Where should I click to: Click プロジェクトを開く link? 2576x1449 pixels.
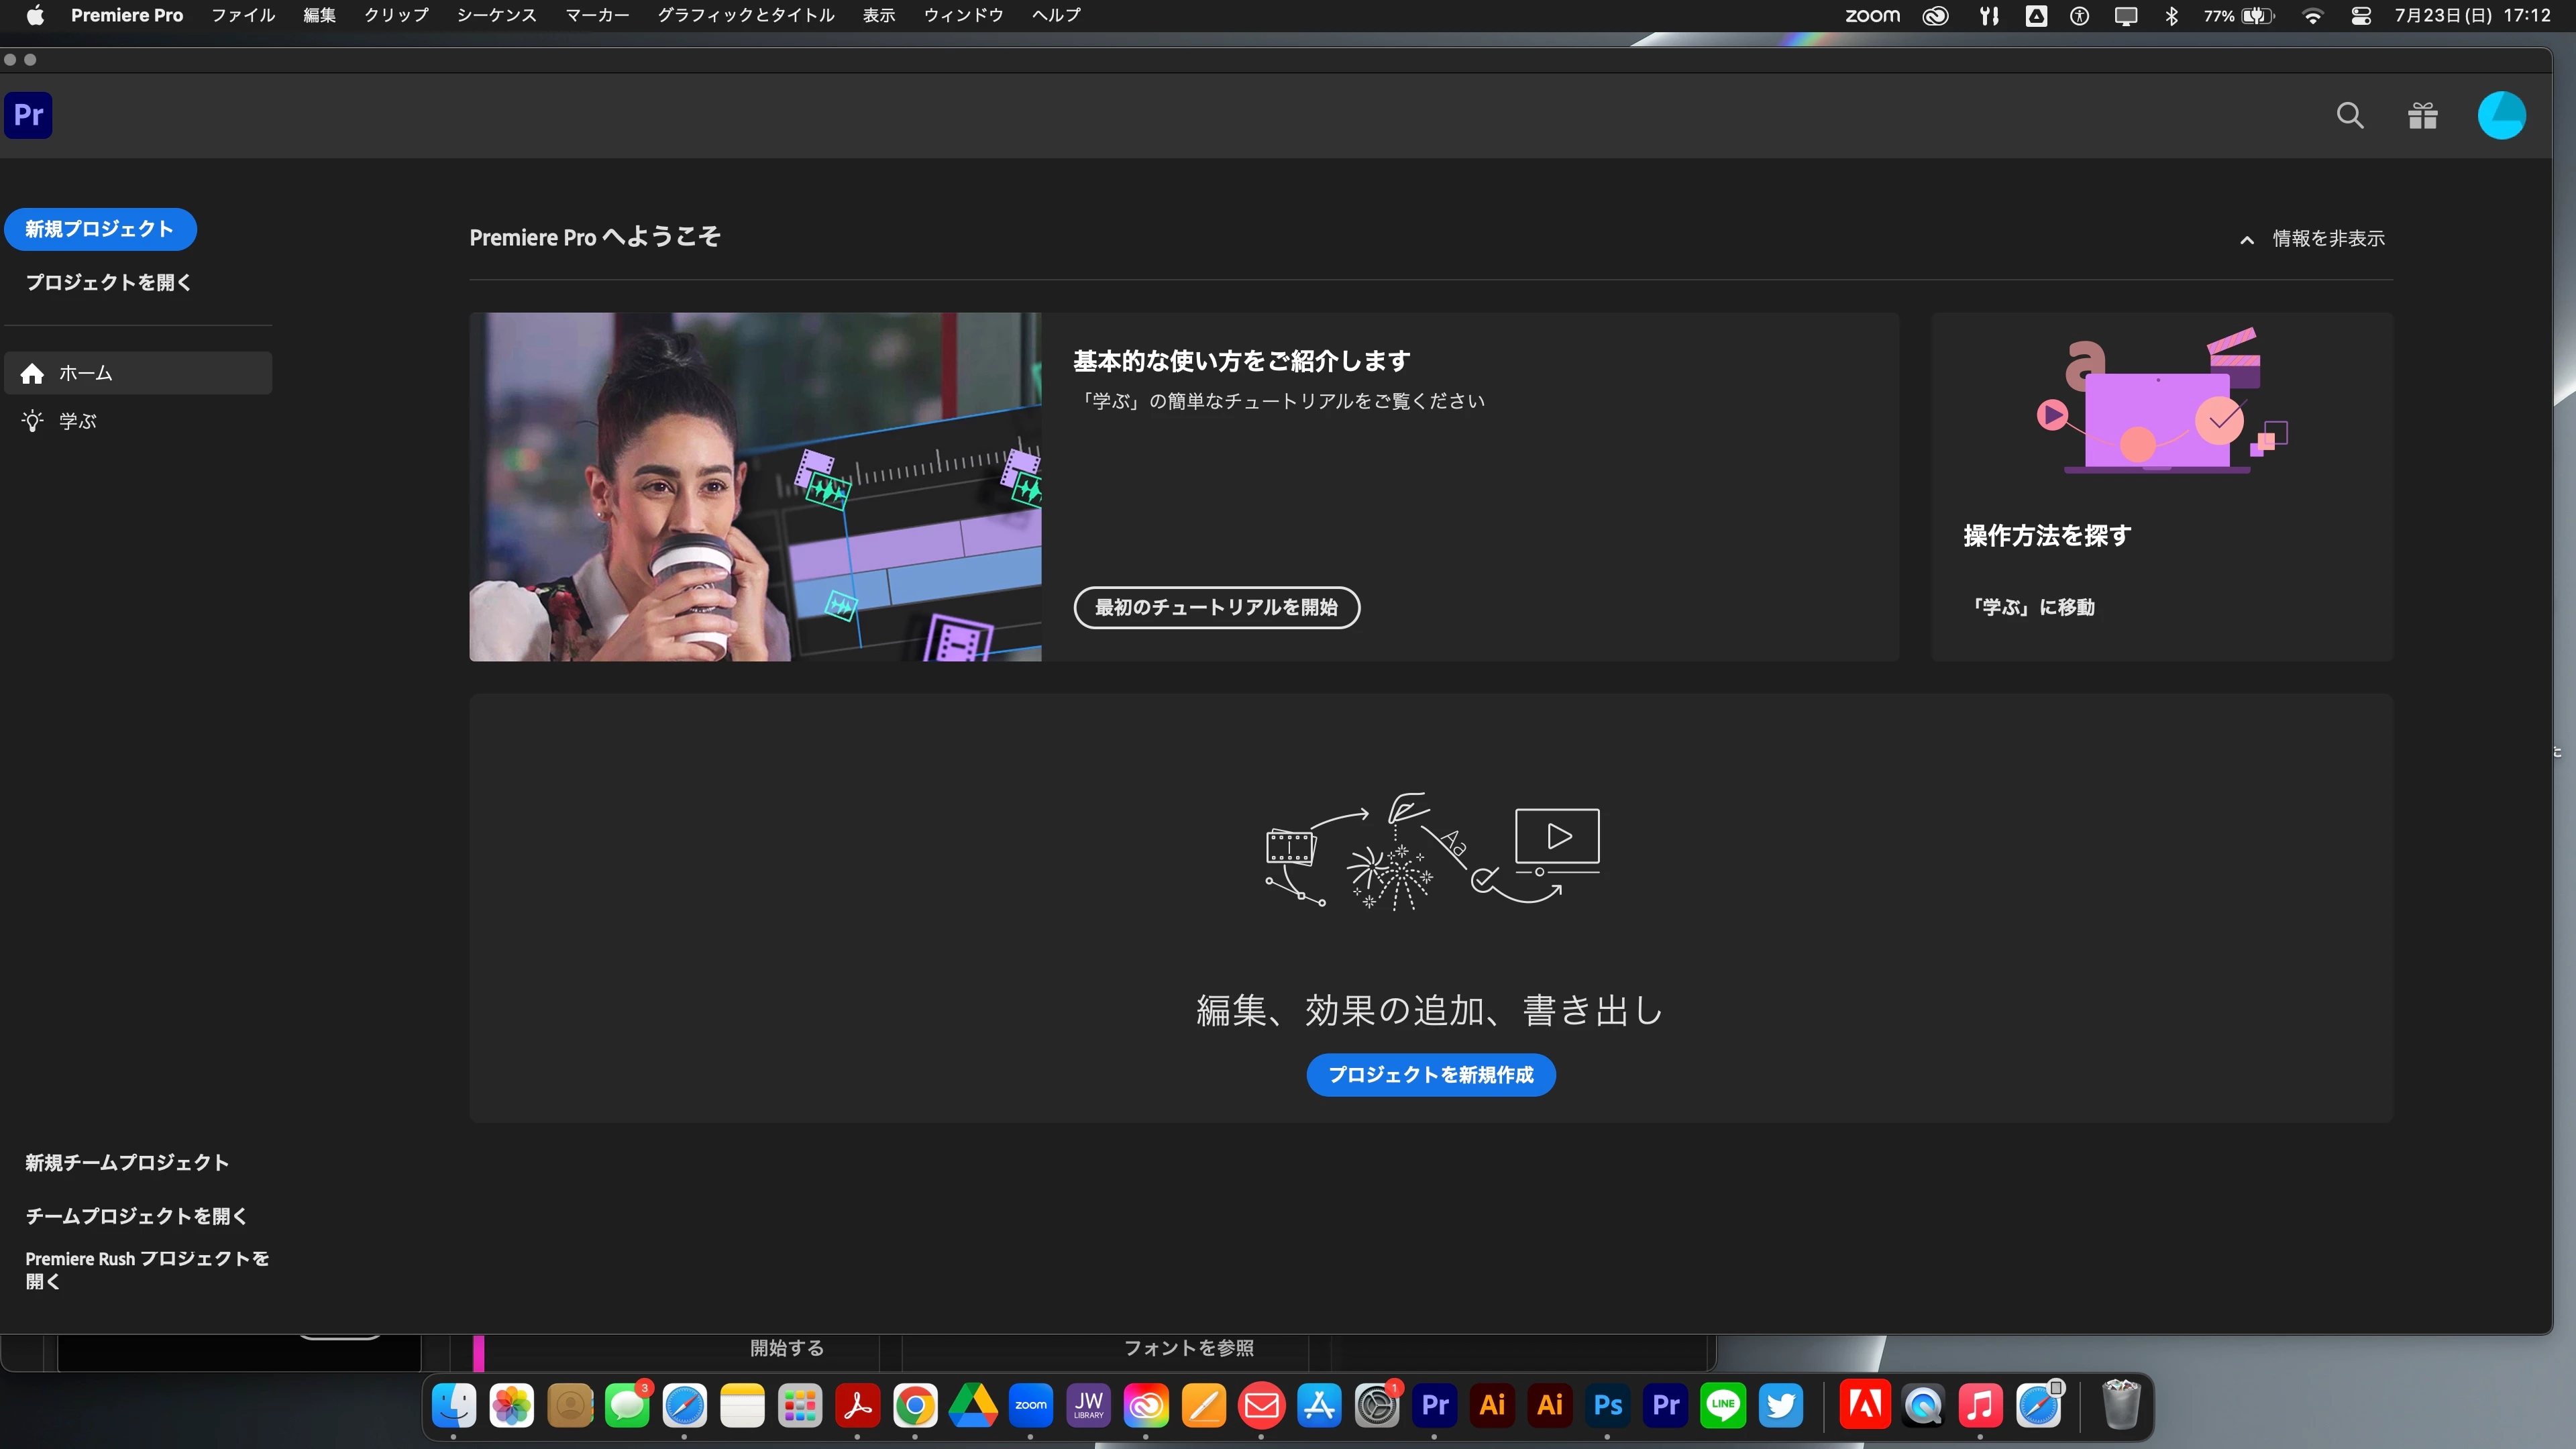[108, 282]
